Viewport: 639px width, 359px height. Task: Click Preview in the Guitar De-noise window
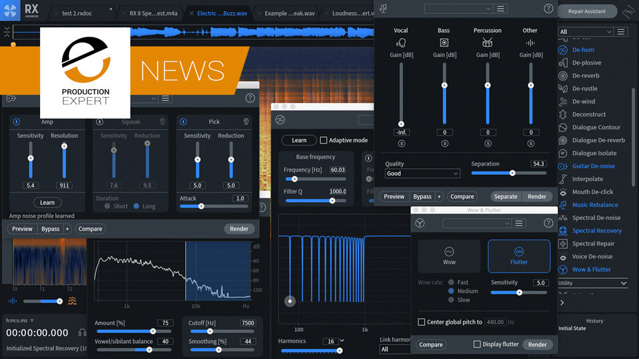coord(22,229)
